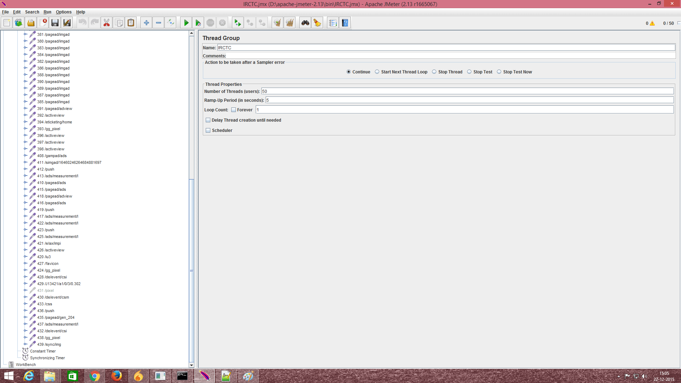
Task: Click the Clear All brooms icon
Action: pos(289,23)
